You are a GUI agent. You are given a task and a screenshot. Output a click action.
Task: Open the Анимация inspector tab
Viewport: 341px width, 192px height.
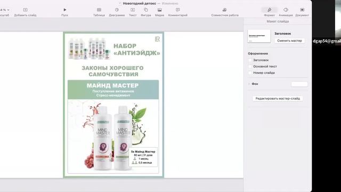point(286,10)
